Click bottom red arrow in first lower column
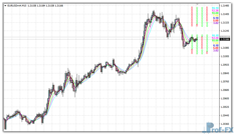 click(192, 52)
